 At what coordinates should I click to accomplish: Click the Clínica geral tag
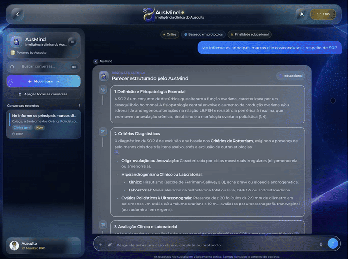(22, 128)
